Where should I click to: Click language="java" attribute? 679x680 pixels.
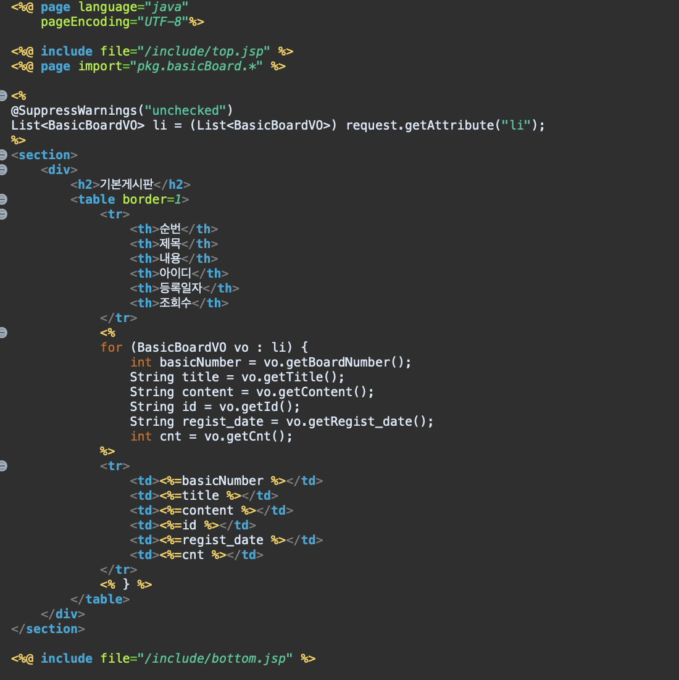[x=133, y=7]
